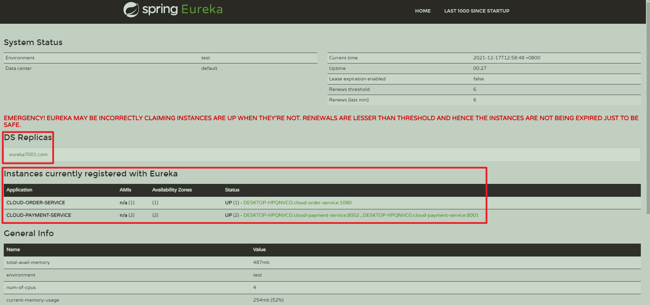The width and height of the screenshot is (650, 305).
Task: Click the total-avail-memory row name
Action: tap(28, 262)
